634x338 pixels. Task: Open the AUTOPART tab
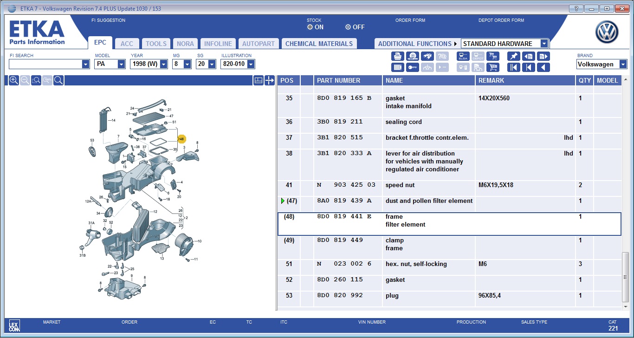point(259,44)
